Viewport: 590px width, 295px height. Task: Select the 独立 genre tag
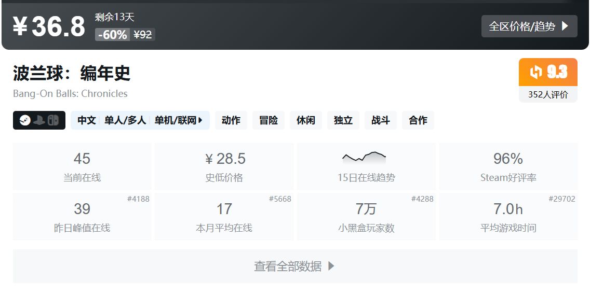[x=343, y=120]
